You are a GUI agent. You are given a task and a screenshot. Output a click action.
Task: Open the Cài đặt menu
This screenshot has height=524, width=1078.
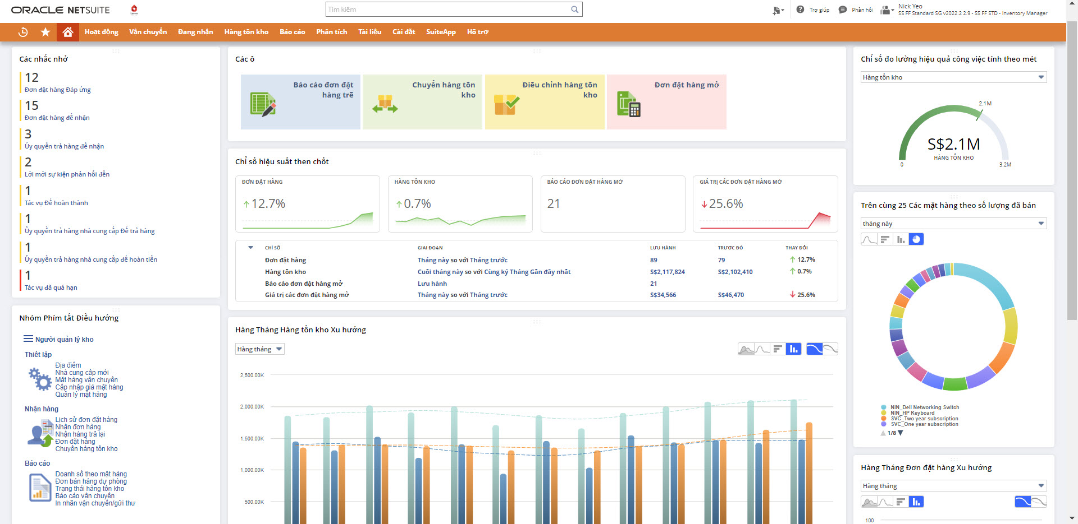tap(403, 32)
